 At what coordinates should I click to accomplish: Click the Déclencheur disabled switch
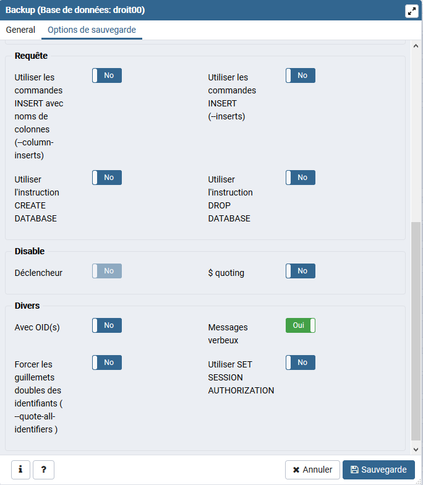(107, 271)
